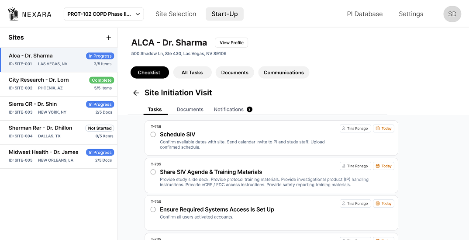Switch to the Start-Up tab
469x240 pixels.
point(224,14)
